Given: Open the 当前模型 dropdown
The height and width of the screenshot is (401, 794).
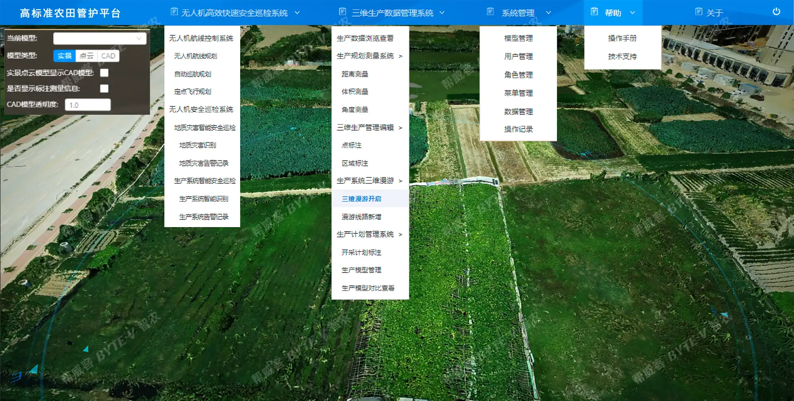Looking at the screenshot, I should point(100,39).
